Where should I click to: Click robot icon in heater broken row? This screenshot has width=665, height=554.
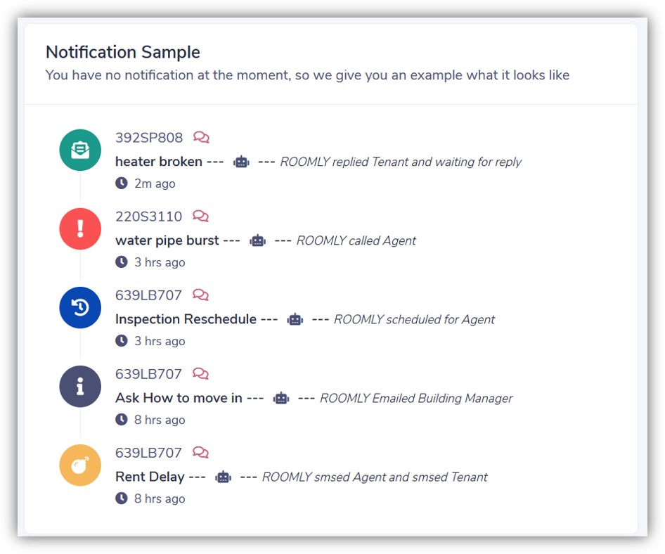pyautogui.click(x=241, y=162)
